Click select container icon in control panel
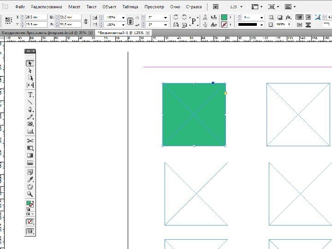Screen dimensions: 332x249 (205, 17)
